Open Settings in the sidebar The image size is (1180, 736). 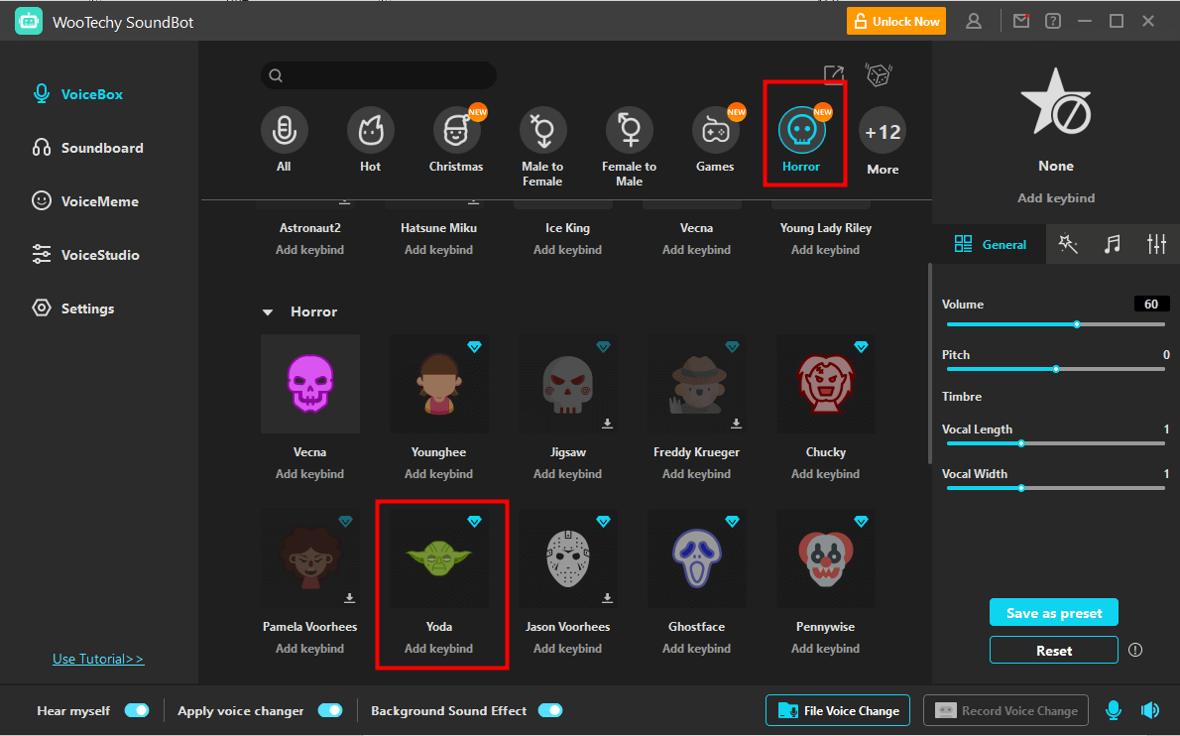(x=73, y=307)
